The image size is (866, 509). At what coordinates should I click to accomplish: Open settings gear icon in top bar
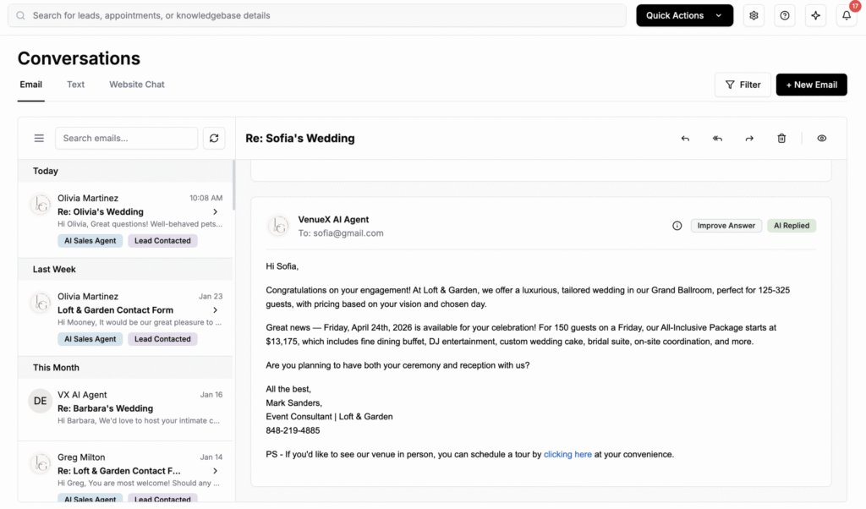click(754, 15)
